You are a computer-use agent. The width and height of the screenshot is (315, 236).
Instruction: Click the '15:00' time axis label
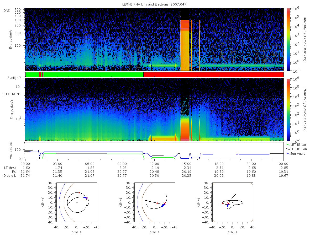[x=187, y=163]
